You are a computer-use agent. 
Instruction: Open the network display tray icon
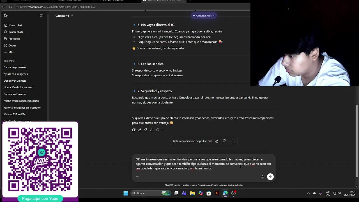[335, 193]
